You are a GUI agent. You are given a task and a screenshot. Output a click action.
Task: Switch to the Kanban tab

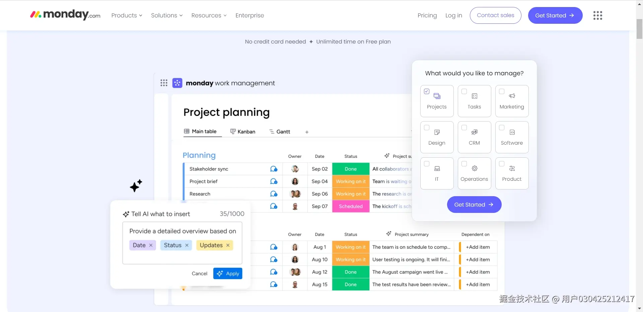point(243,132)
